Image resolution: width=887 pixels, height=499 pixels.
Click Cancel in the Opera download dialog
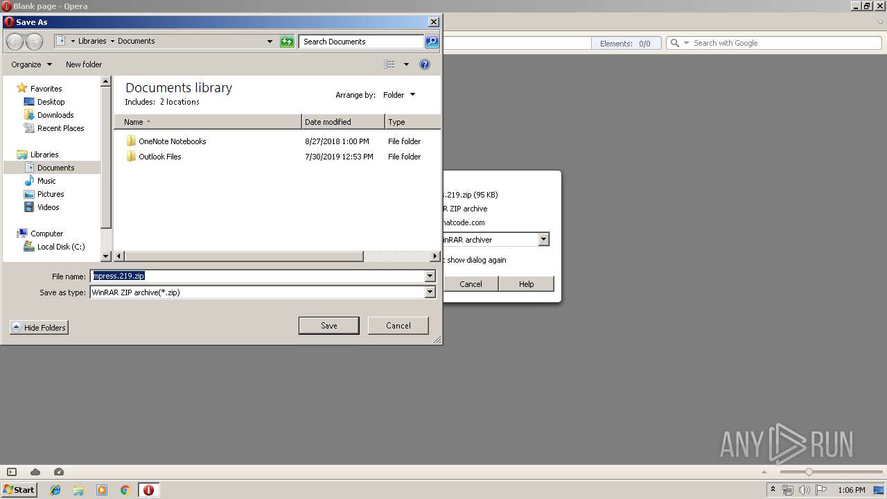point(471,284)
